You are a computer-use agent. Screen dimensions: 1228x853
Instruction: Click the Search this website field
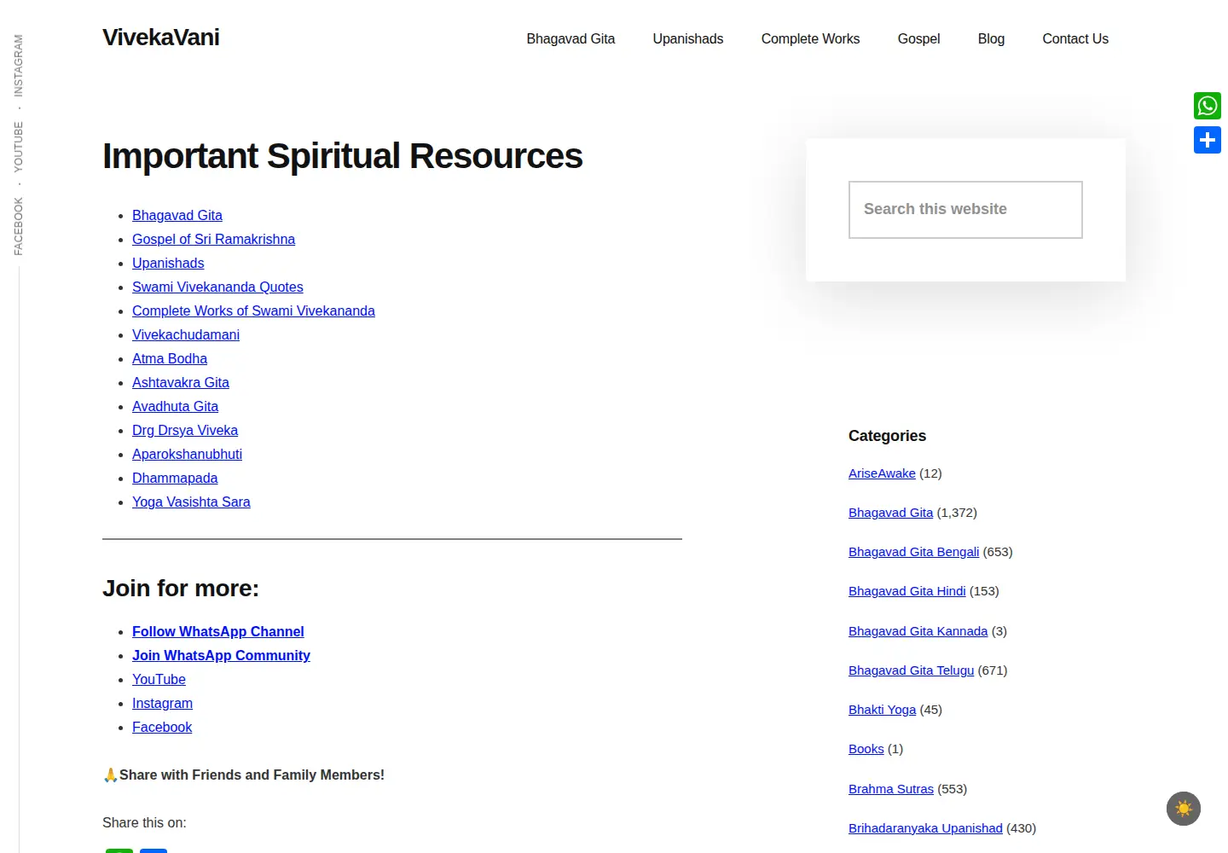[x=965, y=210]
